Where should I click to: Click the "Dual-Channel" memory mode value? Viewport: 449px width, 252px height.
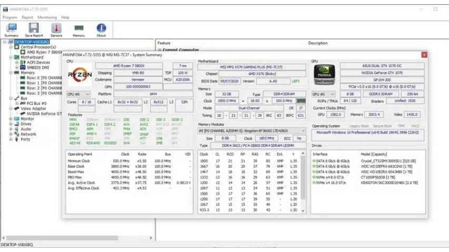[249, 108]
